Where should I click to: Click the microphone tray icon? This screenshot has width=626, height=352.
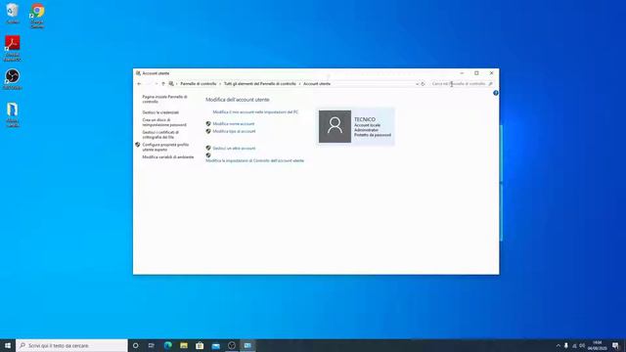(x=566, y=345)
